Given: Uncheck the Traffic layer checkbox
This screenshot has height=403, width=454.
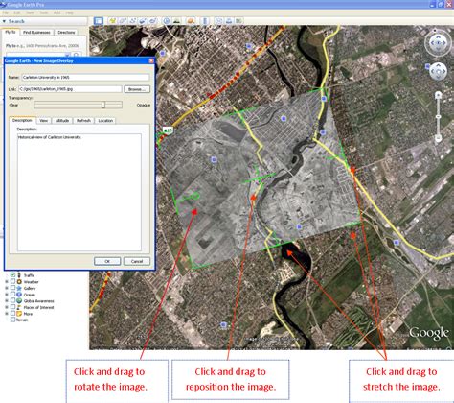Looking at the screenshot, I should pyautogui.click(x=12, y=274).
